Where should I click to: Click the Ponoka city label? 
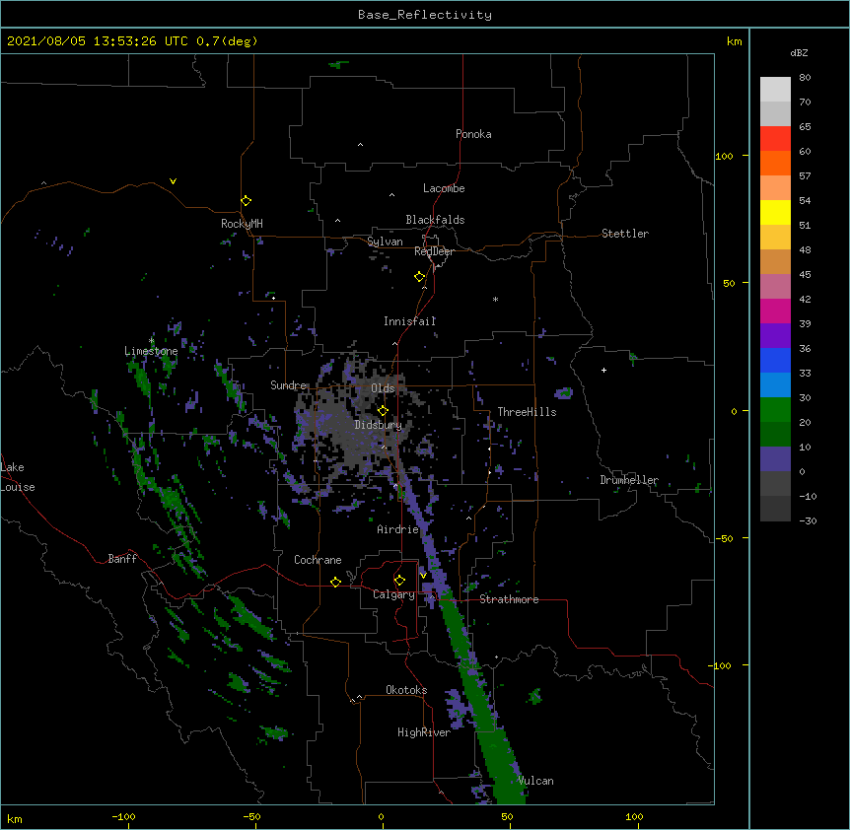(x=473, y=134)
